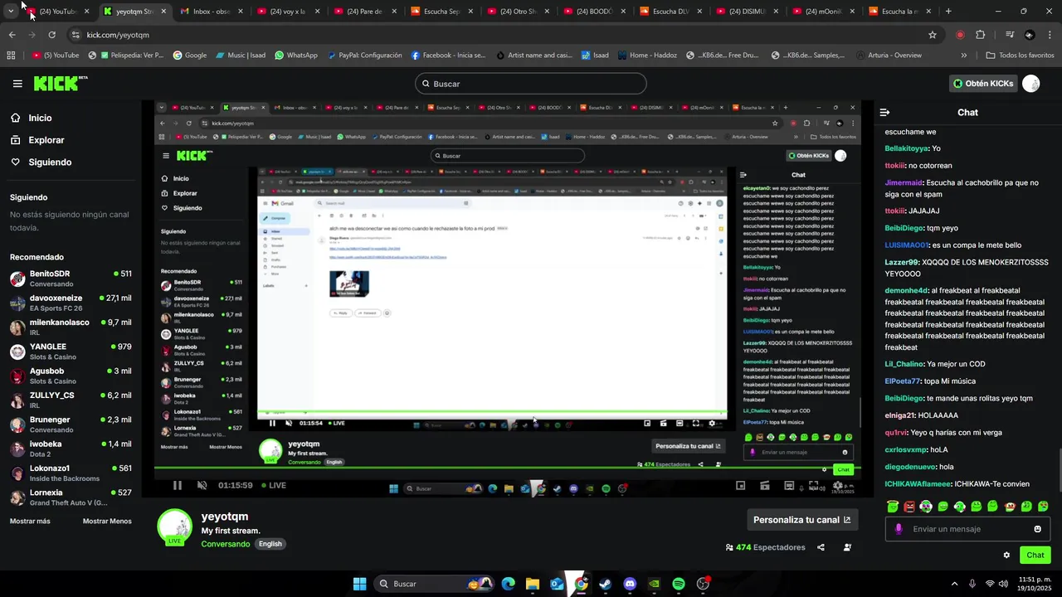Viewport: 1062px width, 597px height.
Task: Click Personaliza tu canal button
Action: tap(801, 520)
